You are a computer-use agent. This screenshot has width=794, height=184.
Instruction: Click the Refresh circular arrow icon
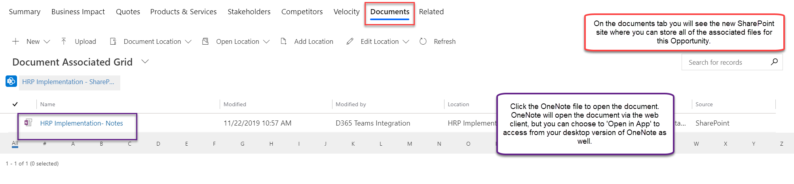tap(423, 41)
